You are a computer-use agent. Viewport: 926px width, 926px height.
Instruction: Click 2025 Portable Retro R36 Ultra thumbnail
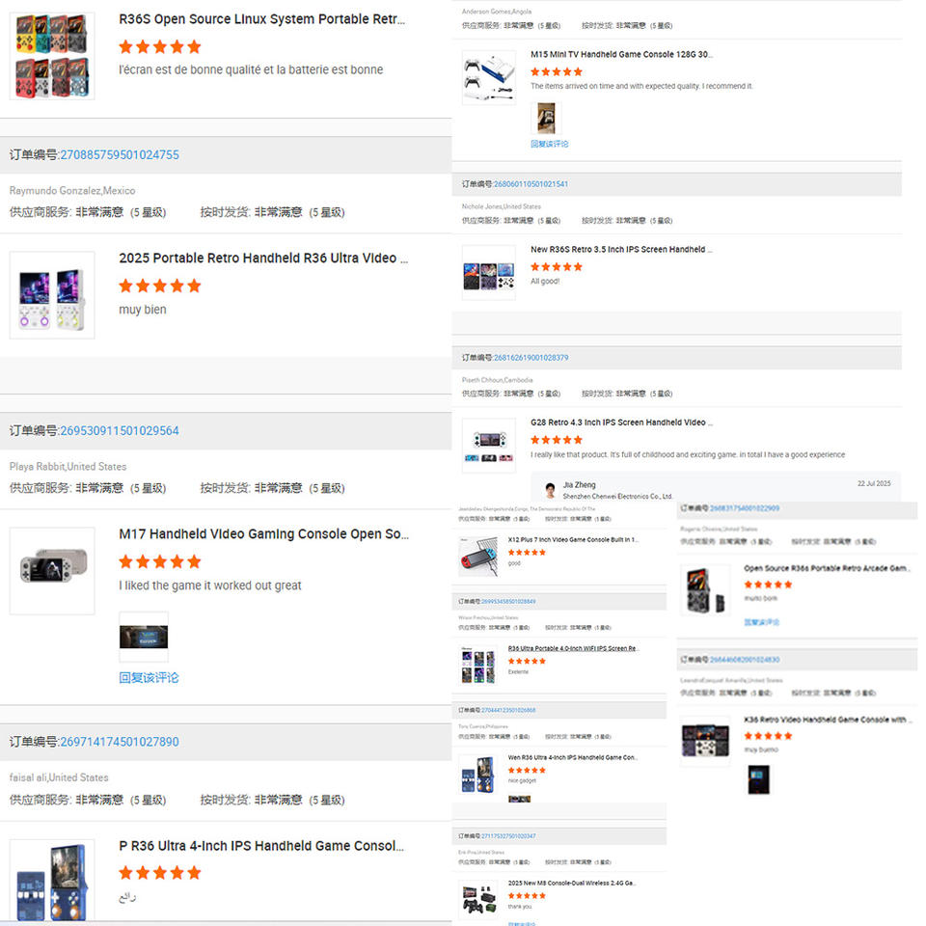coord(52,295)
